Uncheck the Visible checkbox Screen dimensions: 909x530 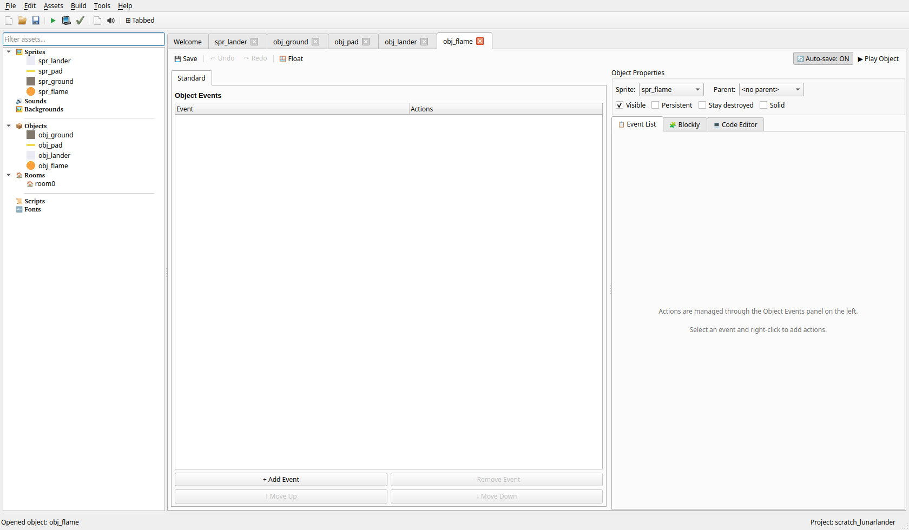620,105
